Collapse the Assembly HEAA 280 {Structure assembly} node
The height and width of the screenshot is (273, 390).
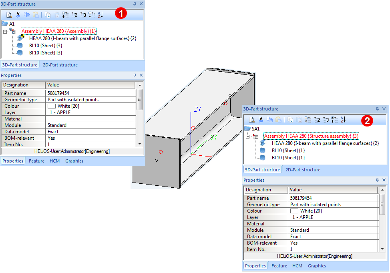[247, 136]
